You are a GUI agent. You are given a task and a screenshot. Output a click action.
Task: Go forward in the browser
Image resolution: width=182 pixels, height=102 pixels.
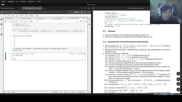9,12
